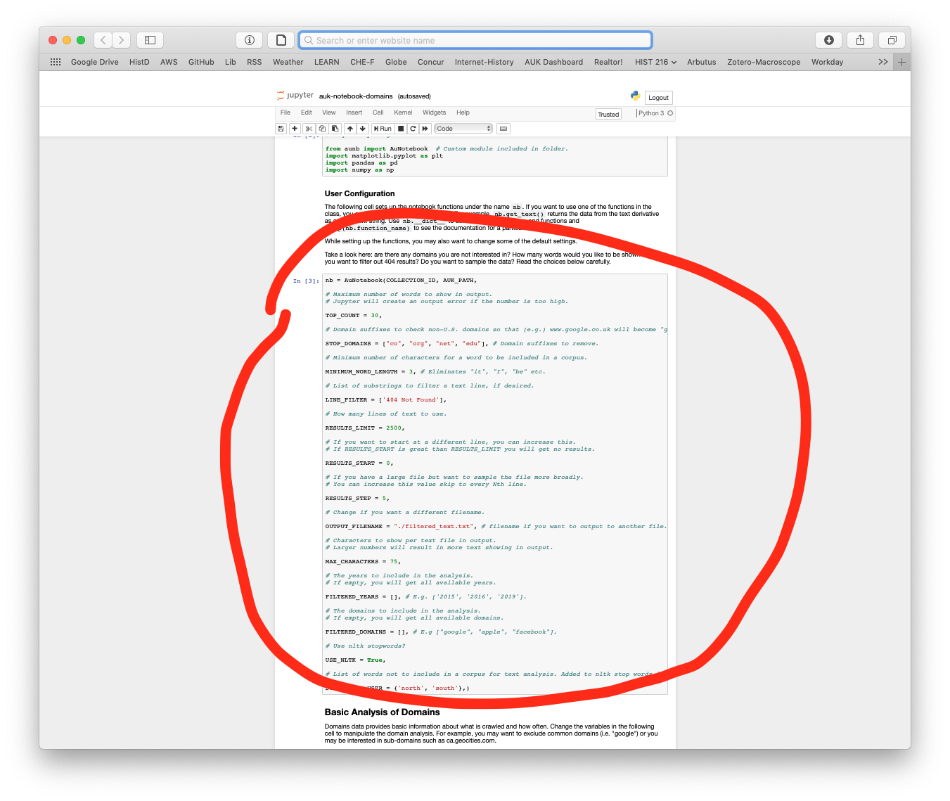Open the Kernel menu
The image size is (950, 801).
[404, 113]
